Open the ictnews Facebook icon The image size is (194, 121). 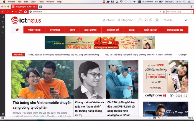[140, 20]
